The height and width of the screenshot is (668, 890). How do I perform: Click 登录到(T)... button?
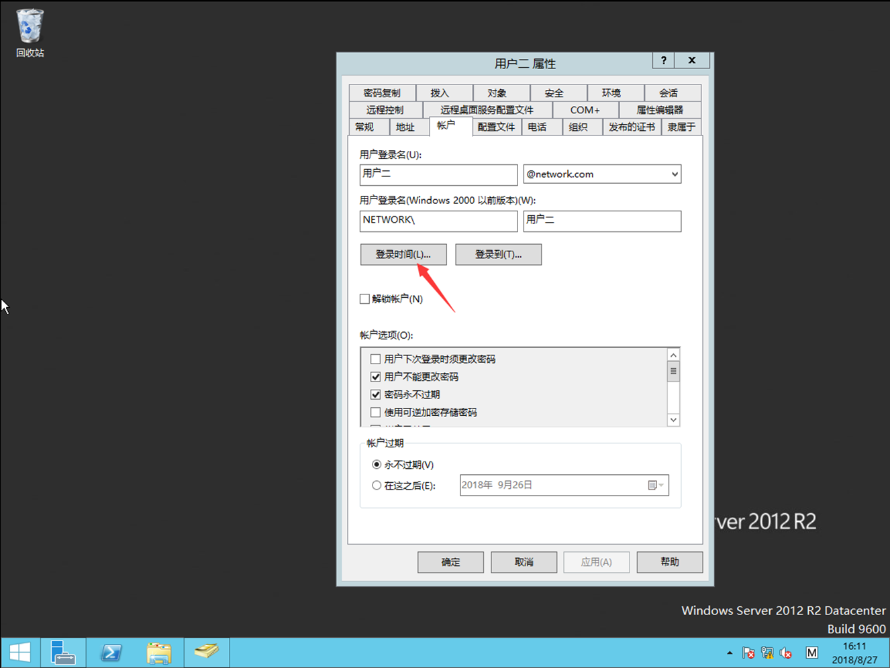pos(498,255)
